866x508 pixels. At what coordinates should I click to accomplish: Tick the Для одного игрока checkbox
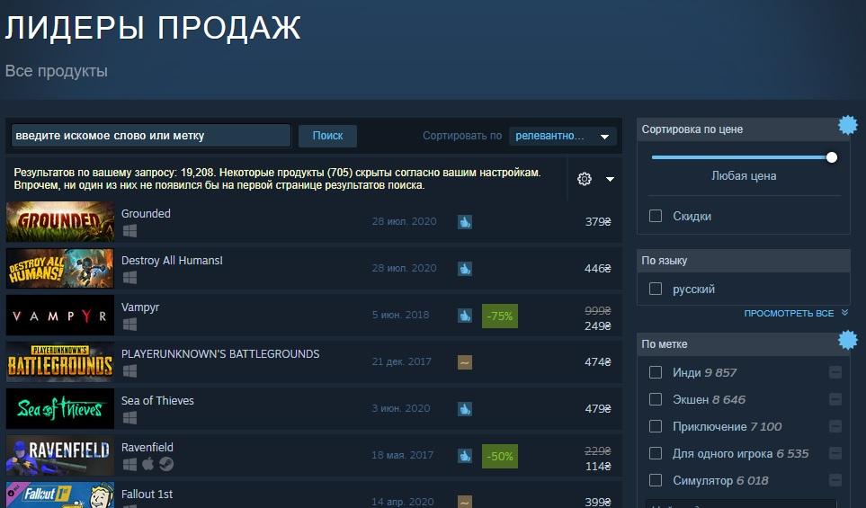(656, 454)
